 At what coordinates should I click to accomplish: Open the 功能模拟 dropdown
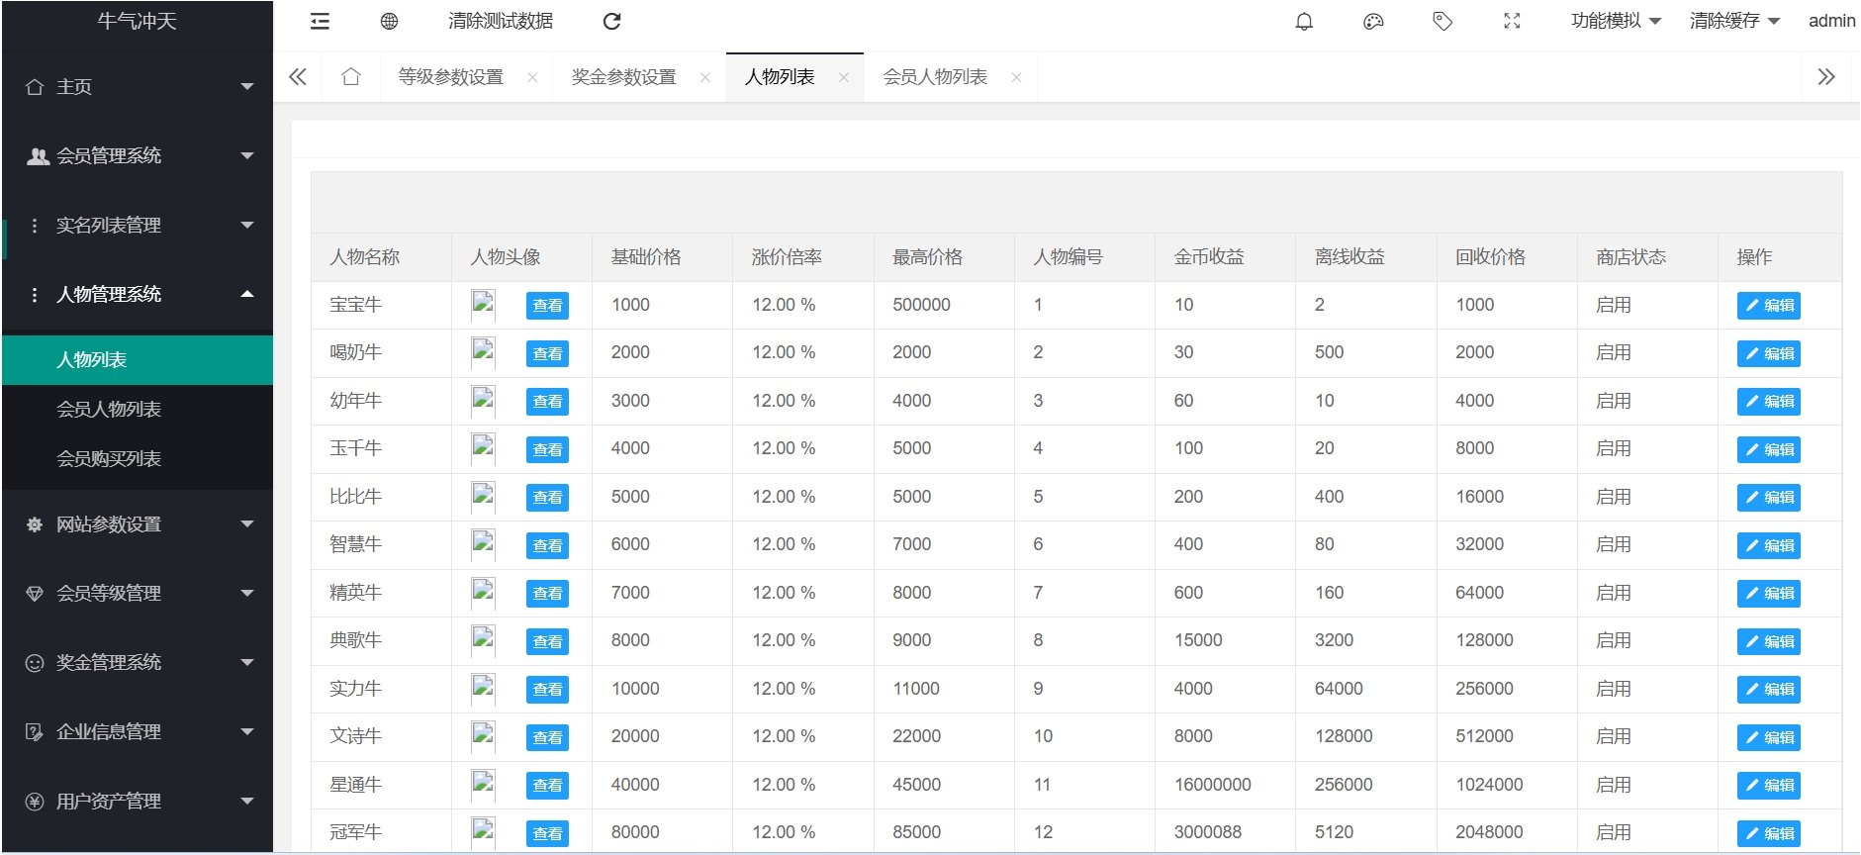1615,21
